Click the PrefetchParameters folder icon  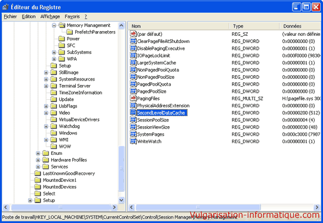coord(70,32)
